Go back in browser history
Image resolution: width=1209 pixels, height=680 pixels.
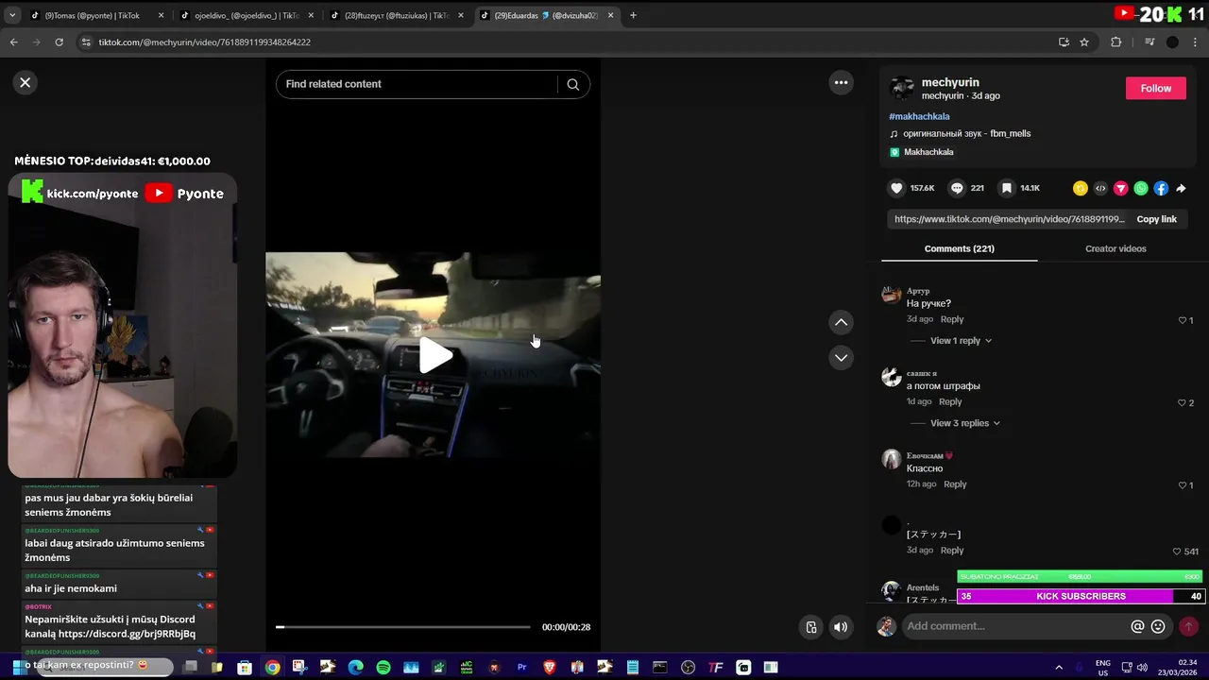pyautogui.click(x=13, y=42)
